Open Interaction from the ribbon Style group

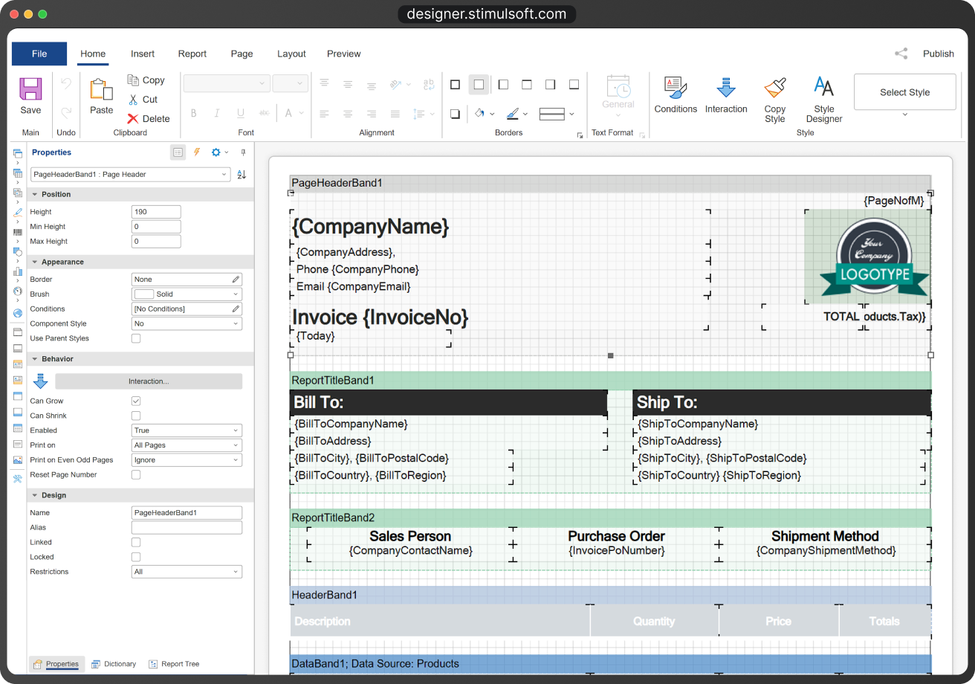(726, 94)
